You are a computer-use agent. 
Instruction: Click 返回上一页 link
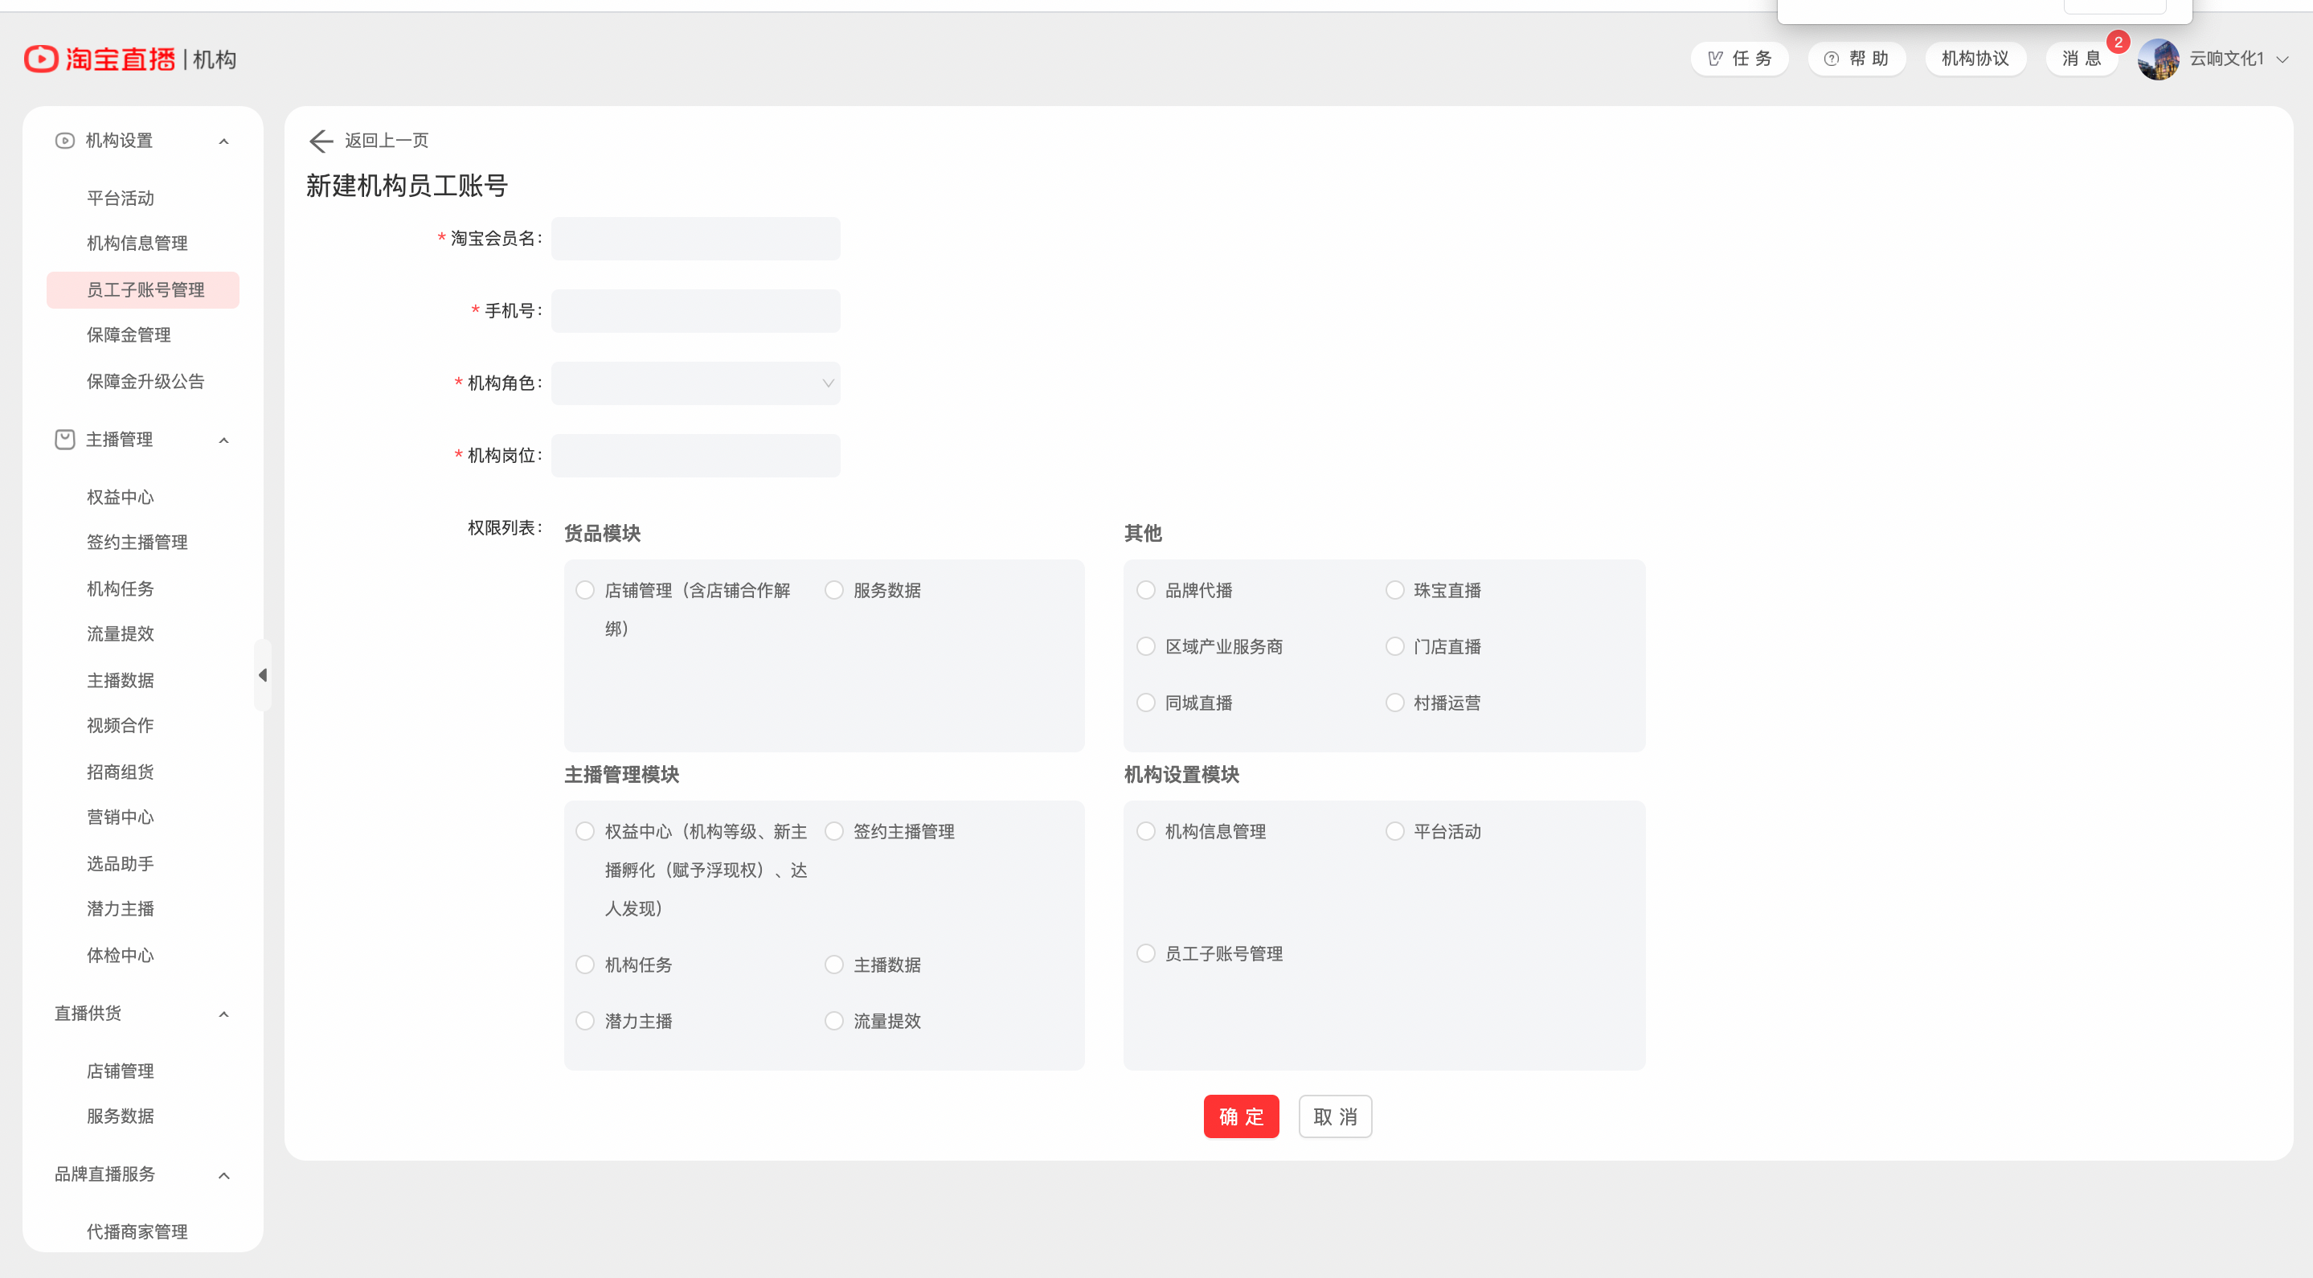(x=386, y=141)
